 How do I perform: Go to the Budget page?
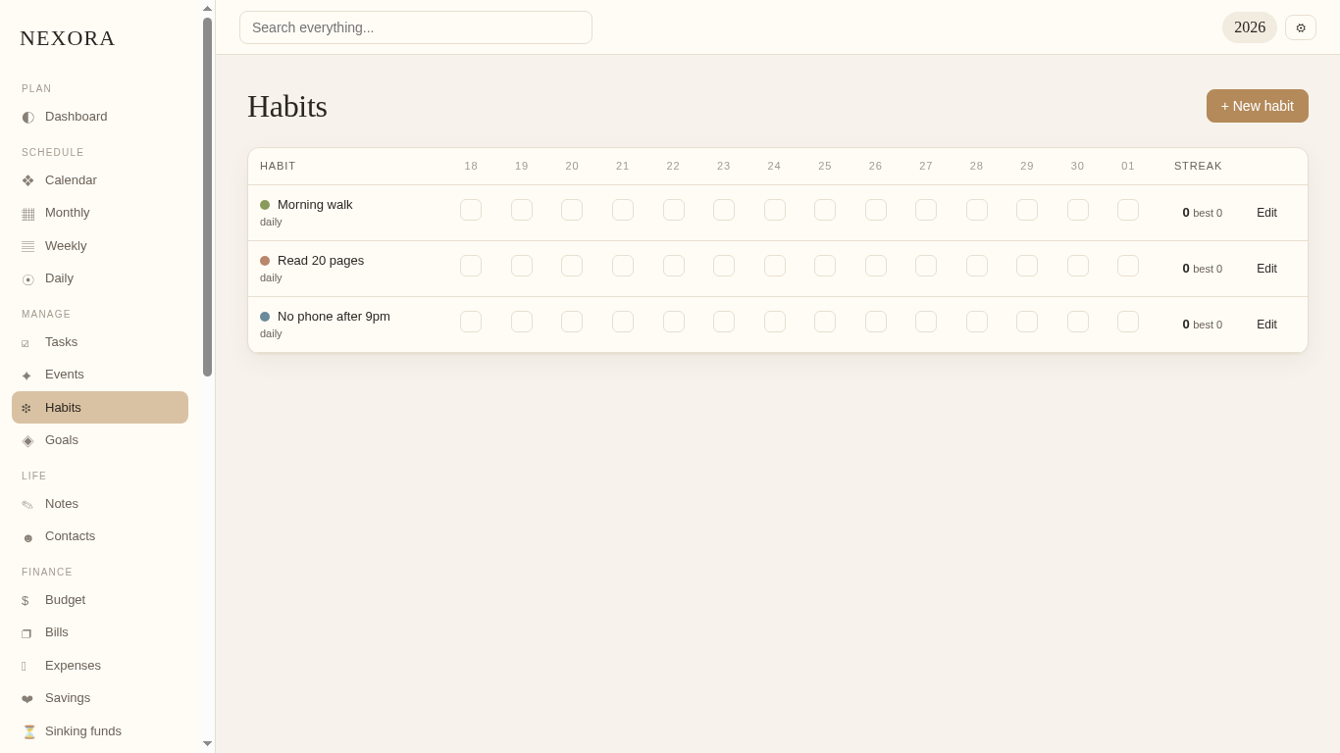[100, 600]
